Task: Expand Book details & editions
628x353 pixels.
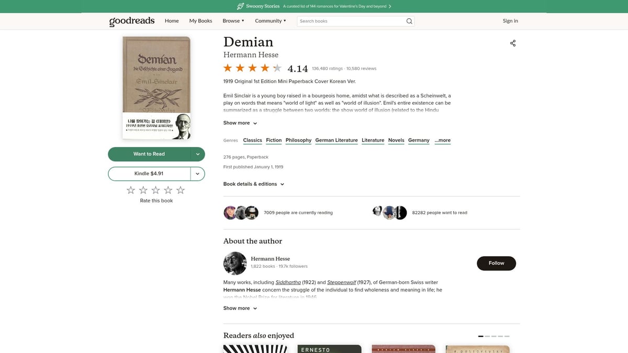Action: coord(254,184)
